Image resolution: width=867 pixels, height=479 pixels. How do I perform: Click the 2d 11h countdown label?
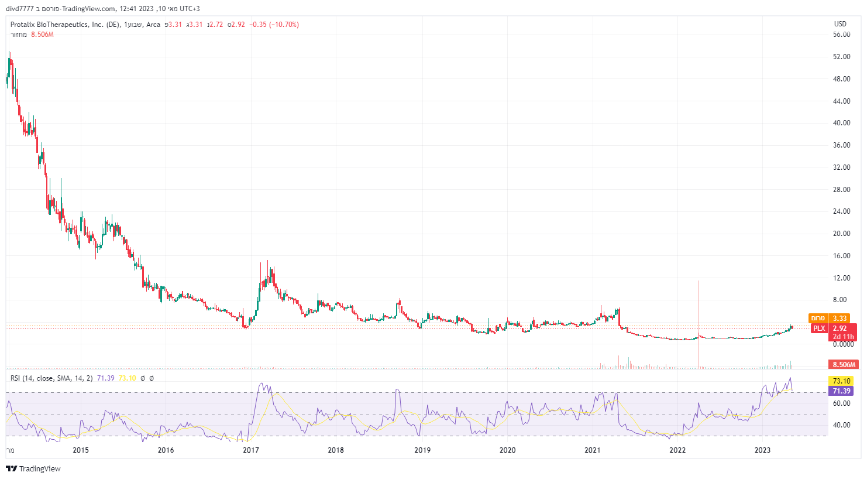tap(843, 337)
